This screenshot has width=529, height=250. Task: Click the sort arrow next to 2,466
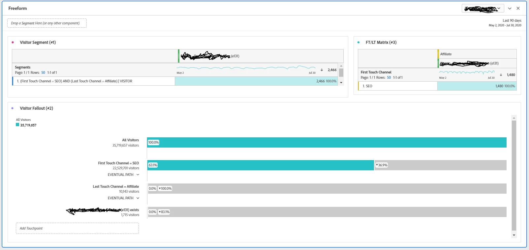coord(322,70)
